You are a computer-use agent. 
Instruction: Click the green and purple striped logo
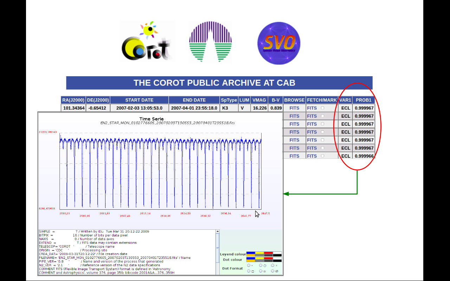pos(210,42)
